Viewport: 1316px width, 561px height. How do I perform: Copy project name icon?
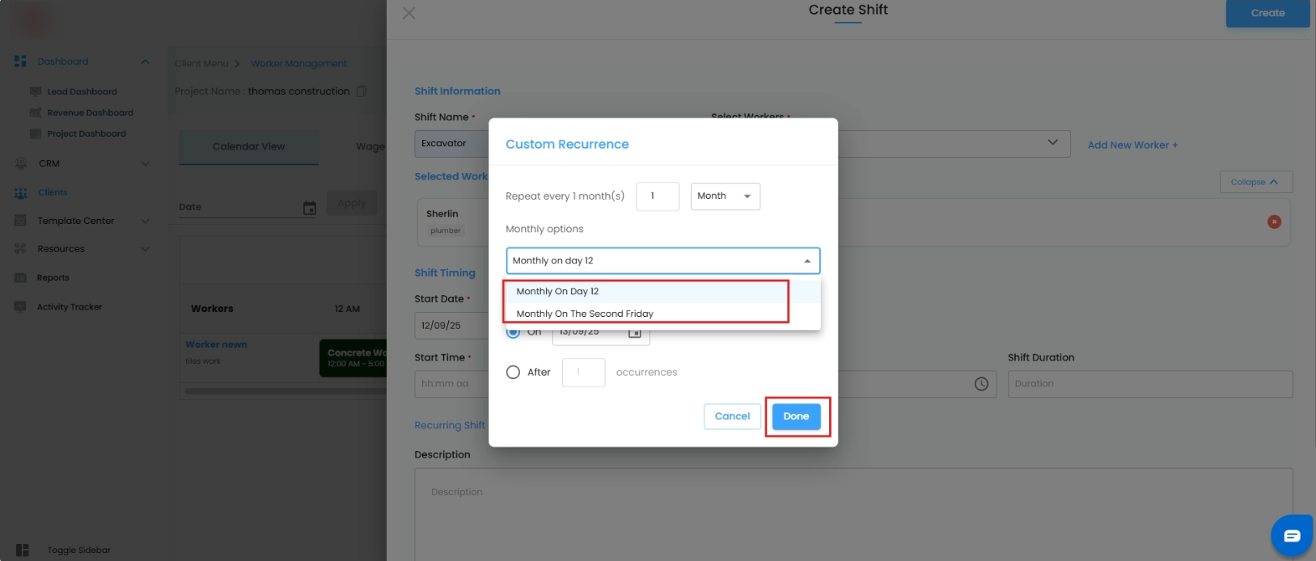(362, 91)
